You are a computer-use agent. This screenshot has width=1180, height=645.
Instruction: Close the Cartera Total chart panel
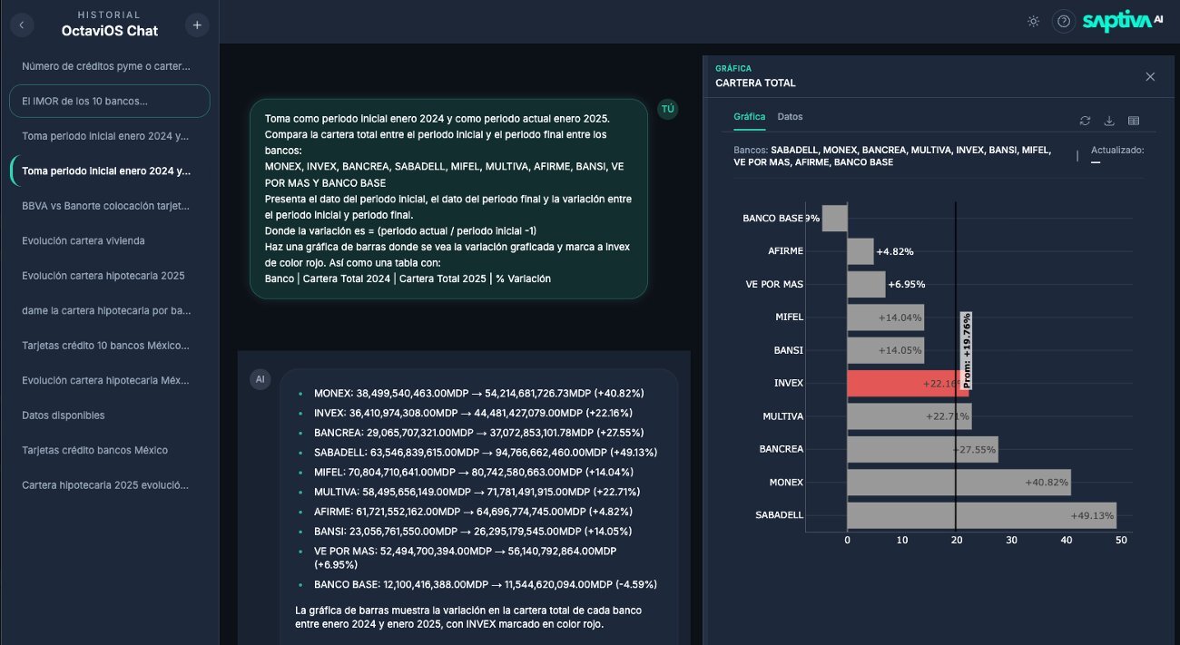[x=1150, y=77]
